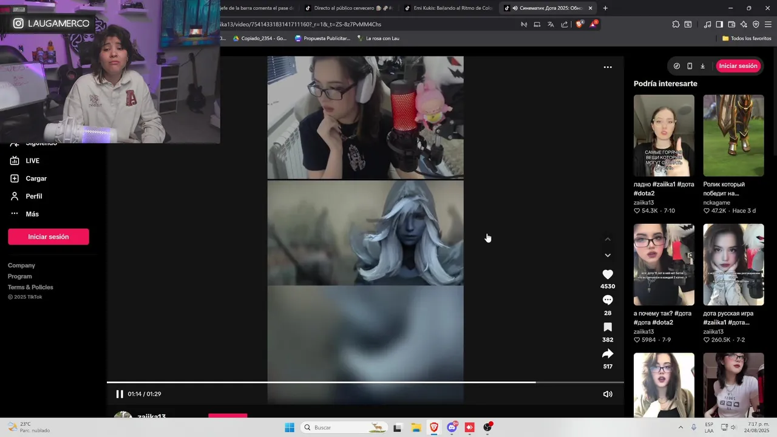Open 'Propuesta Publicitar...' bookmark
Viewport: 777px width, 437px height.
point(322,38)
